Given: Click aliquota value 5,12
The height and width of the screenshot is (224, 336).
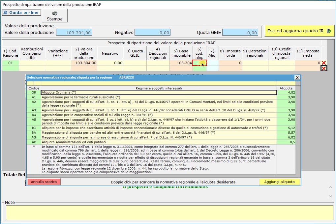Looking at the screenshot, I should point(286,128).
